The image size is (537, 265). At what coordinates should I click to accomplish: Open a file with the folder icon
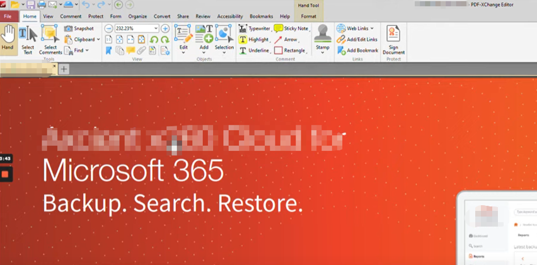point(14,4)
